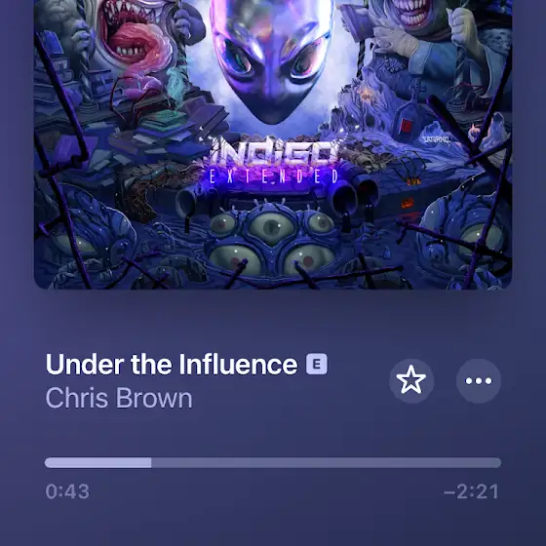Open the Indigo Extended album artwork
This screenshot has width=546, height=546.
273,144
